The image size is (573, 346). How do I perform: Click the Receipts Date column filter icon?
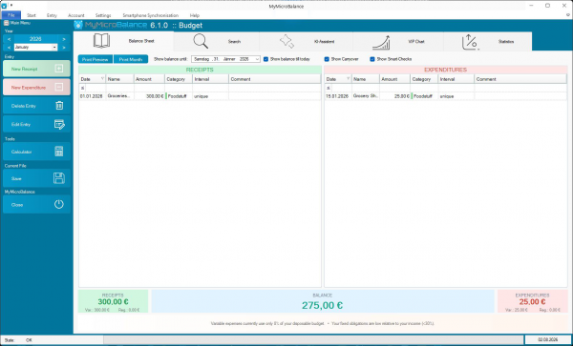click(x=102, y=79)
